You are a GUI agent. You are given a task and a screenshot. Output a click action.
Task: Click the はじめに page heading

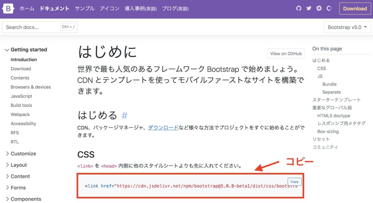(x=107, y=52)
